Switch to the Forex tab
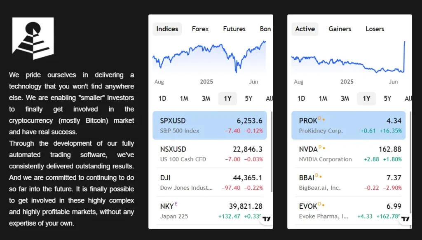The height and width of the screenshot is (240, 422). (x=200, y=29)
